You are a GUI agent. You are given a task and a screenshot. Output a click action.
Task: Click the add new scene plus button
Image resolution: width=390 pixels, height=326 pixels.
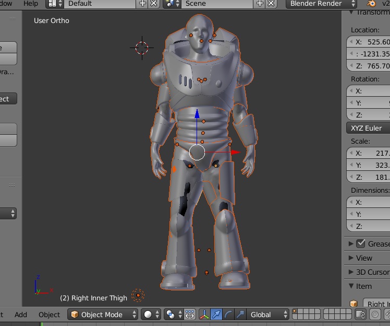click(x=260, y=4)
